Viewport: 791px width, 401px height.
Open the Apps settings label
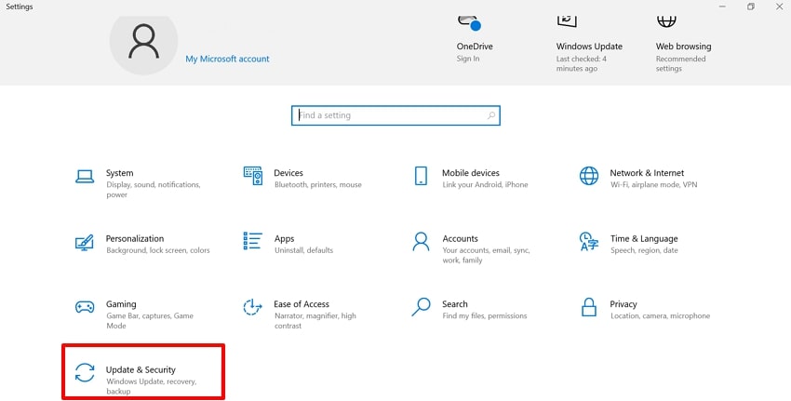pos(284,239)
